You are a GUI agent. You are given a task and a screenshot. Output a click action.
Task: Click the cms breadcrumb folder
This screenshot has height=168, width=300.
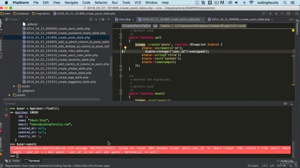5,14
